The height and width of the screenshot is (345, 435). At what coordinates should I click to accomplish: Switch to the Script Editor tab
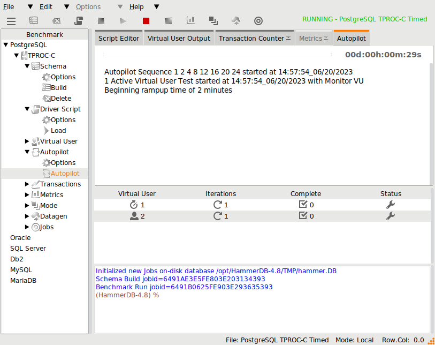coord(119,38)
